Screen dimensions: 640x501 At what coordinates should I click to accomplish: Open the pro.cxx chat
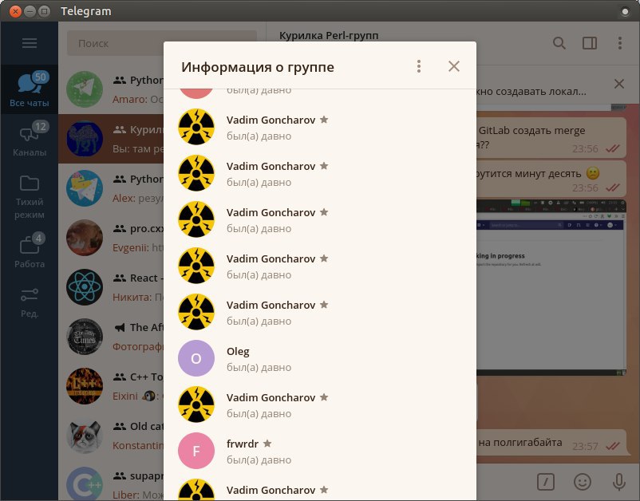(x=111, y=238)
